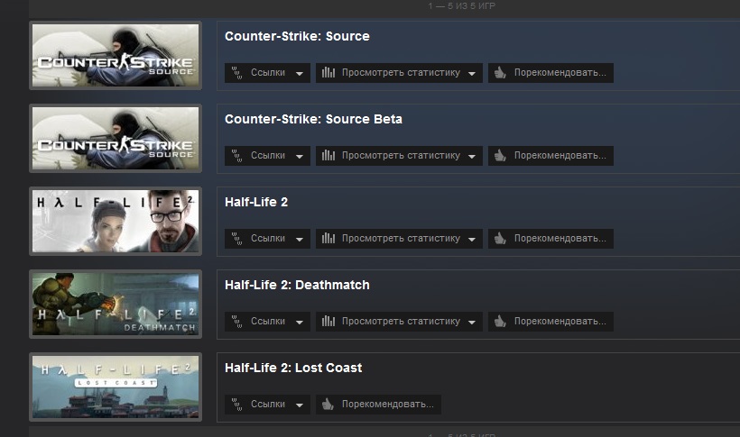The height and width of the screenshot is (437, 740).
Task: Click links icon in Counter-Strike: Source Beta row
Action: click(x=237, y=156)
